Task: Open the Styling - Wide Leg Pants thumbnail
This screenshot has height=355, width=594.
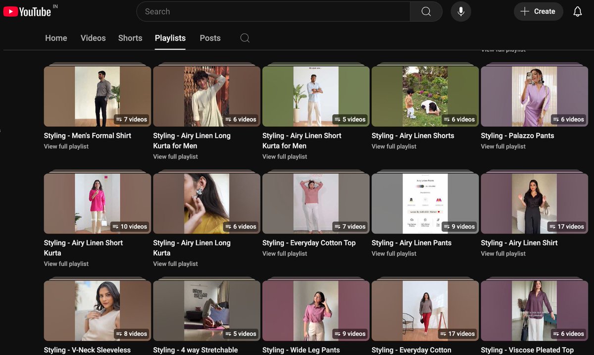Action: tap(315, 310)
